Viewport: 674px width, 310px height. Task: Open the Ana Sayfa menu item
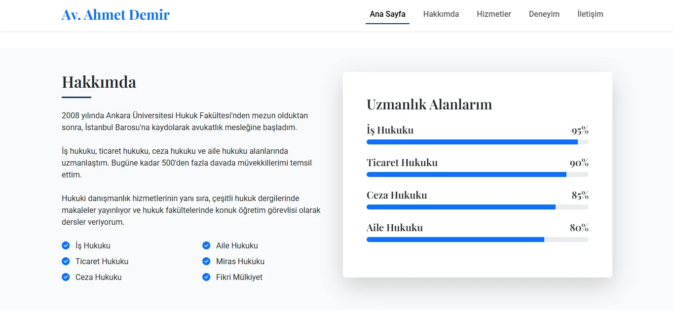tap(387, 14)
